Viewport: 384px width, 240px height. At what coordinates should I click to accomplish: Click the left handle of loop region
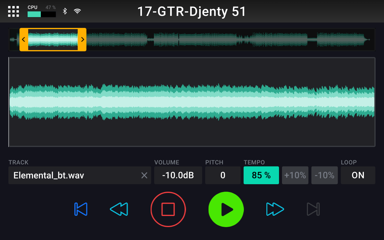24,40
